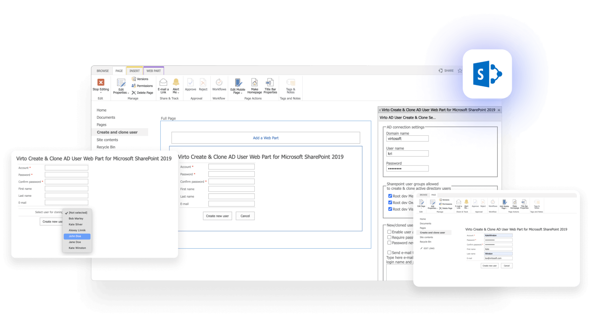Click the Make Homepage icon
The image size is (591, 321).
pyautogui.click(x=255, y=82)
